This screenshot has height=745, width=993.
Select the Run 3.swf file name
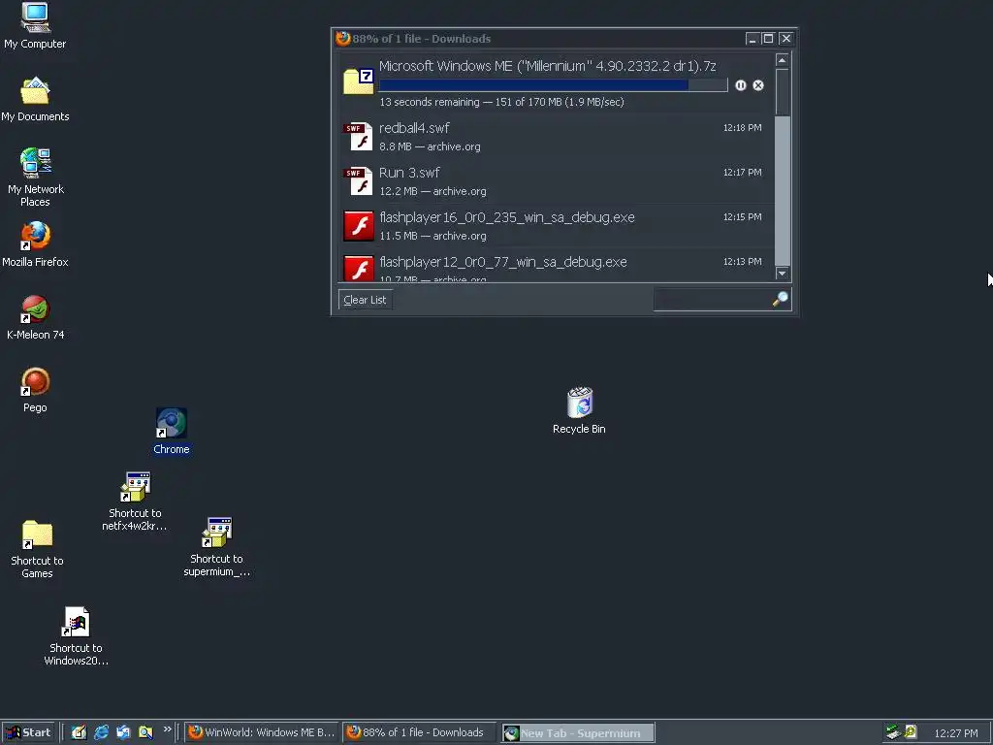(x=409, y=173)
